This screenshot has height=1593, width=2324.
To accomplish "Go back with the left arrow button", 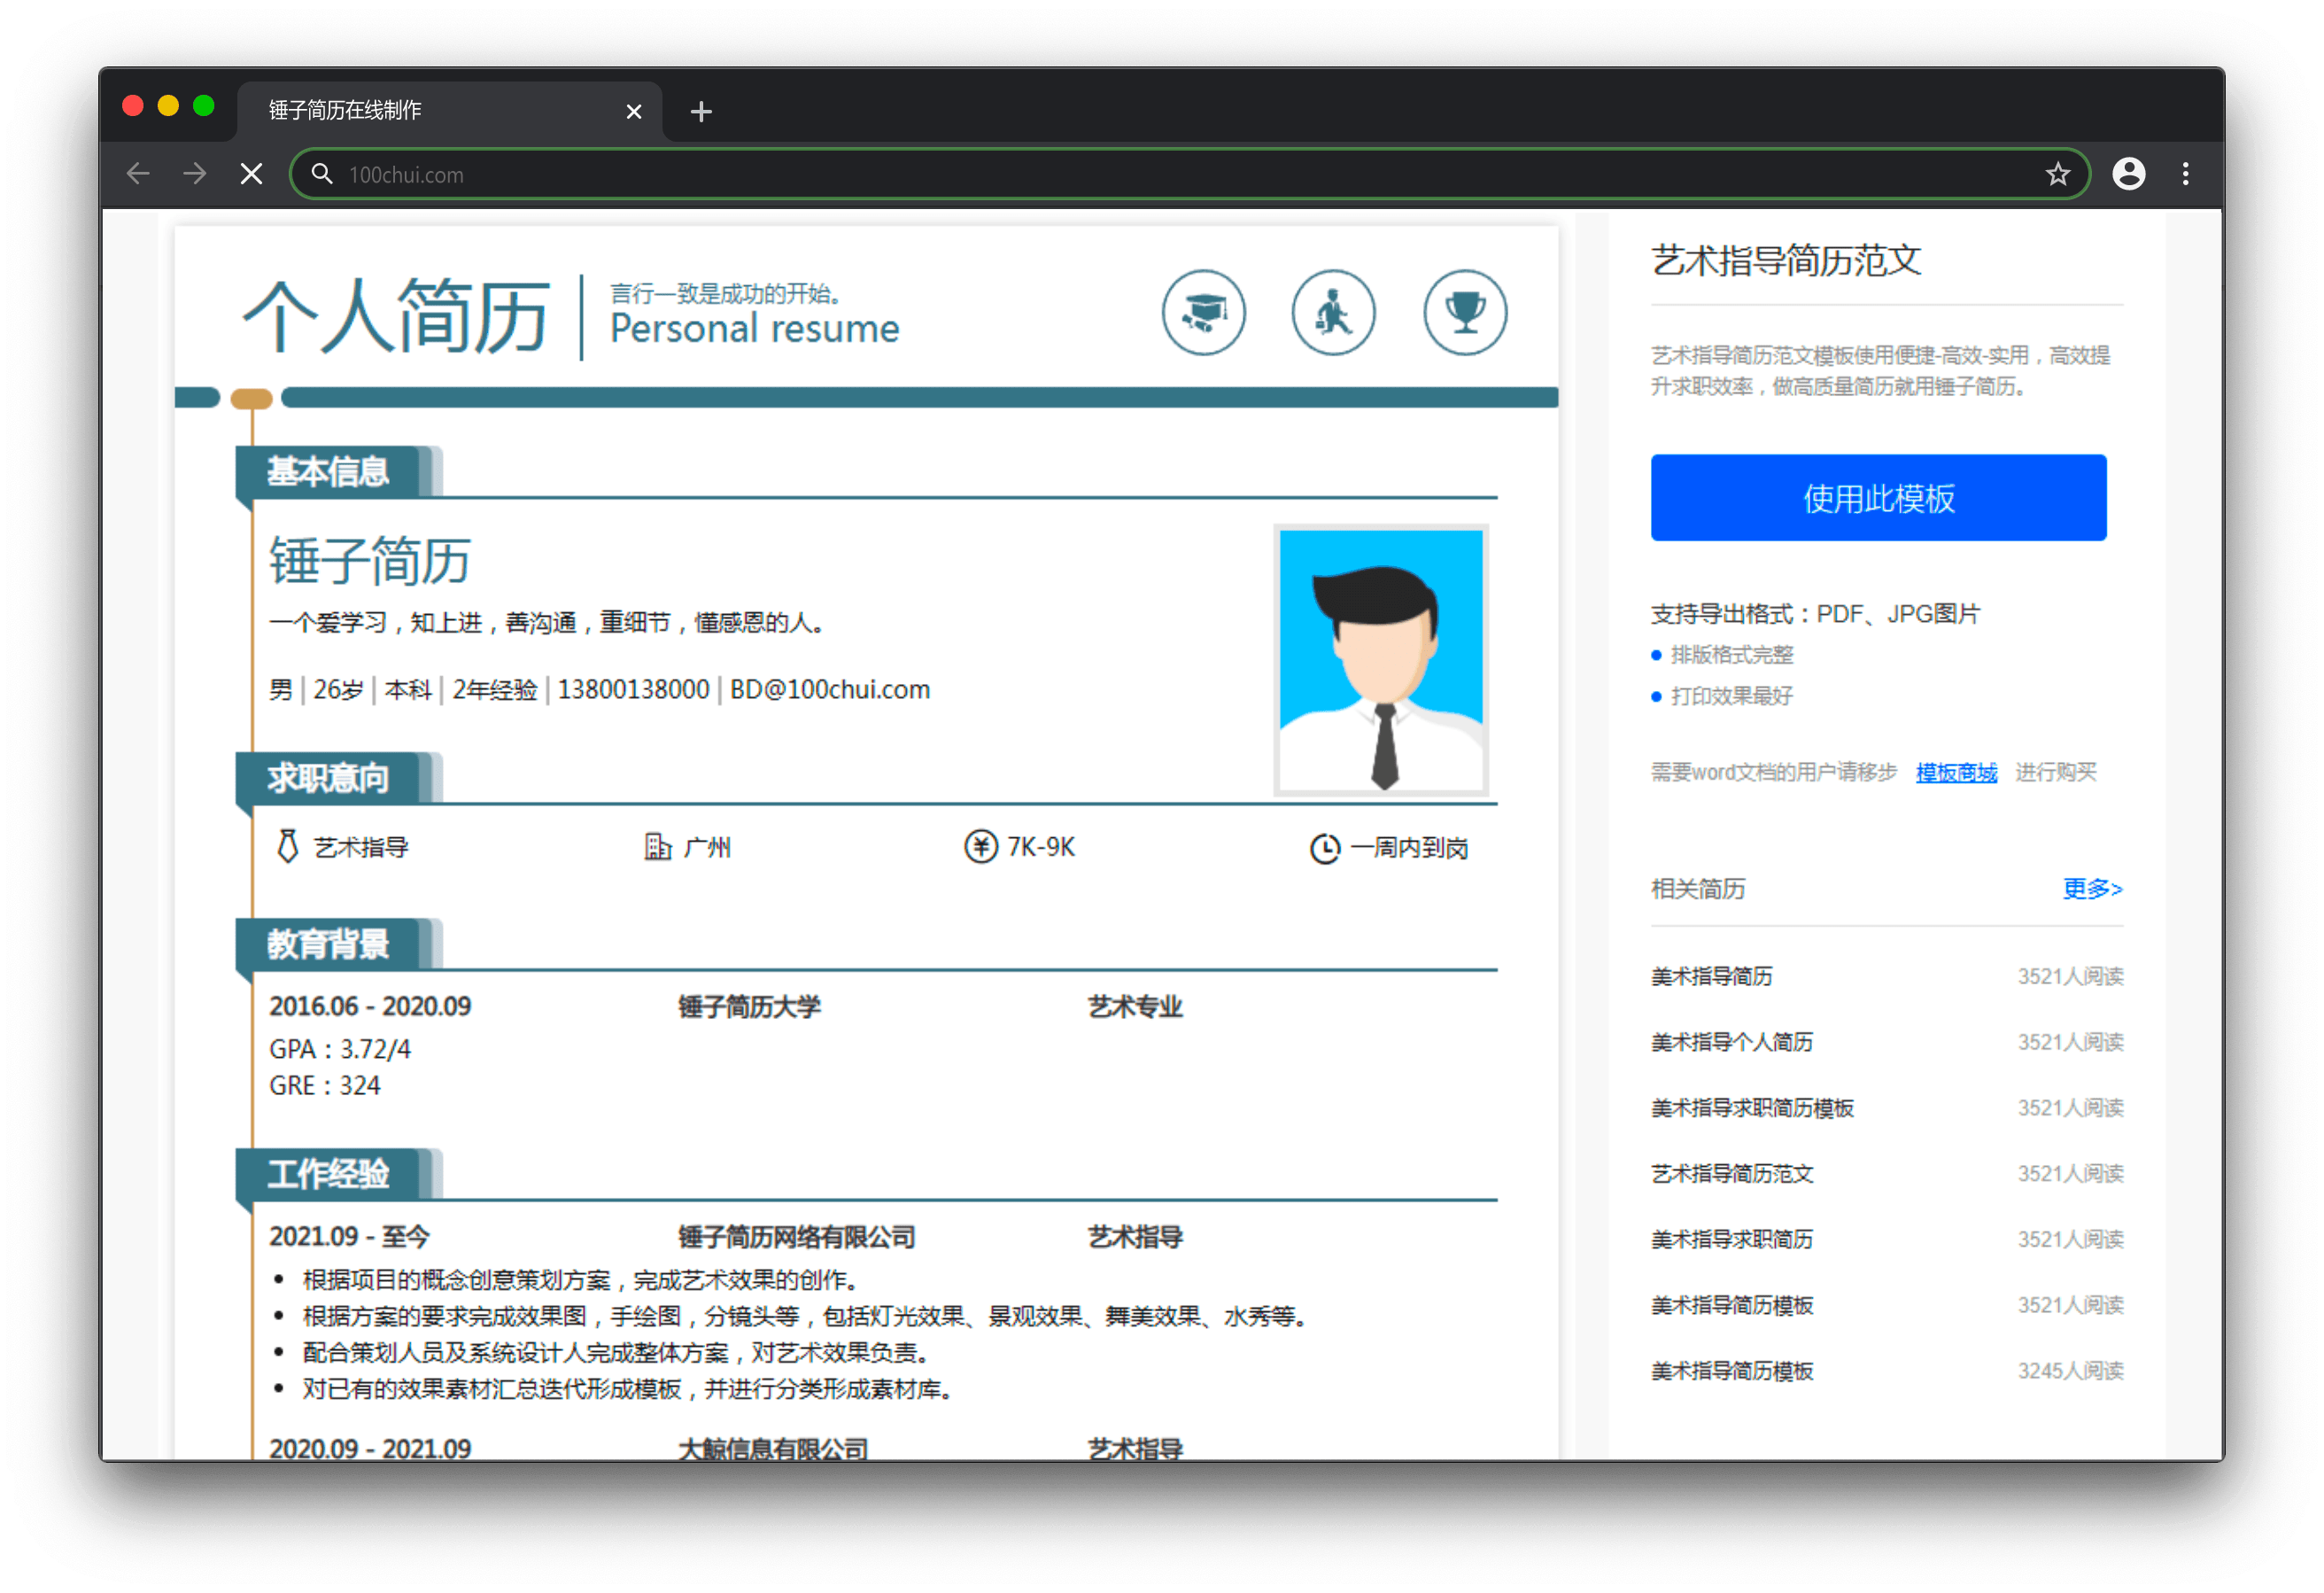I will coord(138,175).
